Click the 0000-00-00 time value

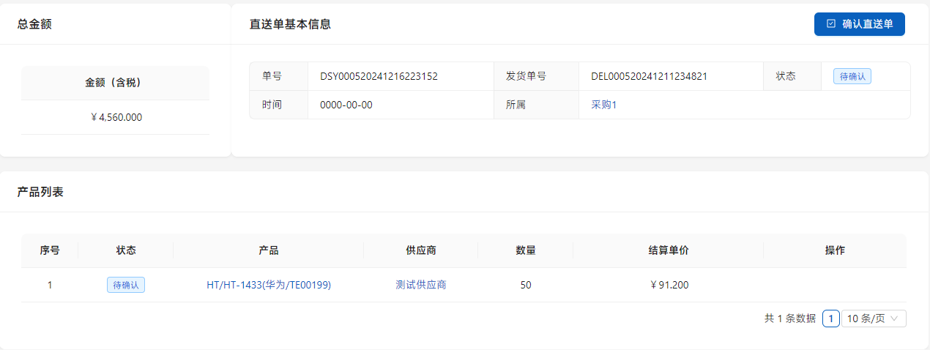pos(346,105)
